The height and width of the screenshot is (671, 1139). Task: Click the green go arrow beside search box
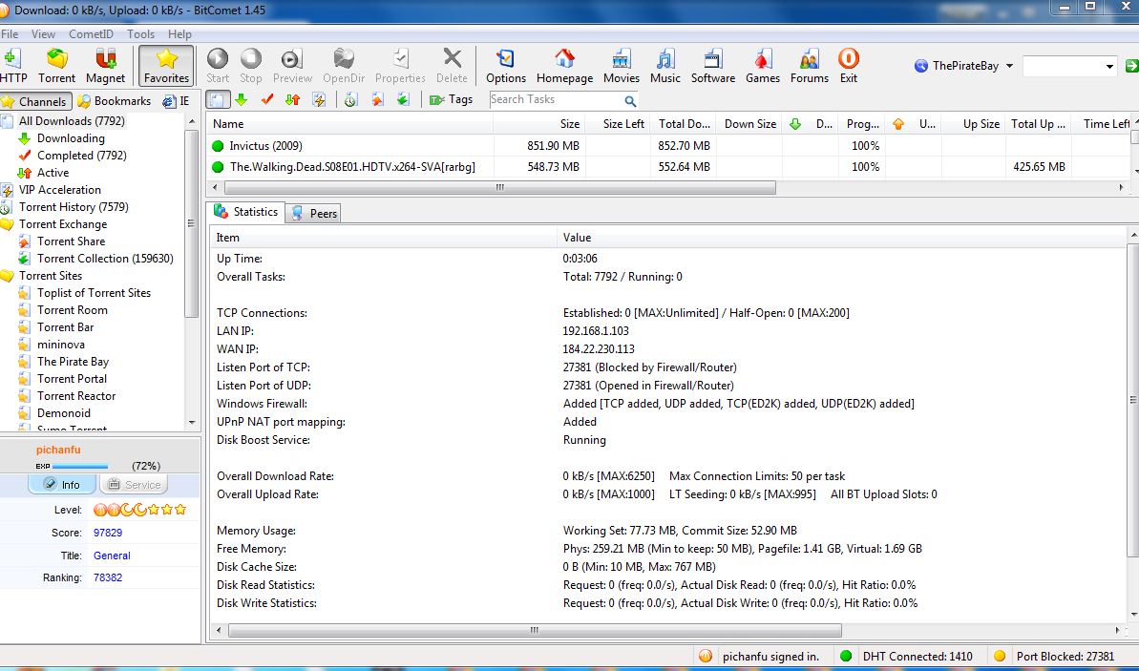pos(1131,66)
